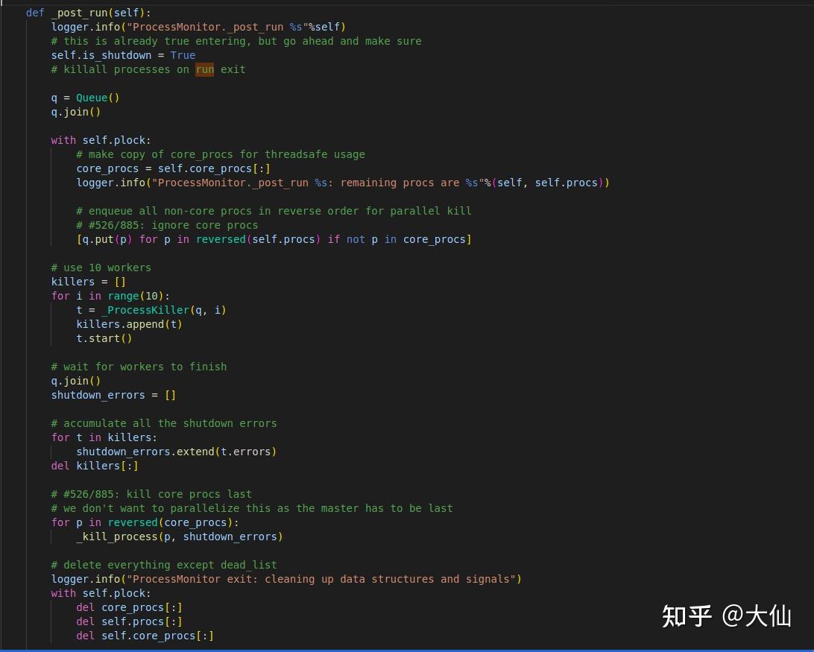Click the 'killers.append(t)' line
Viewport: 814px width, 652px height.
click(129, 324)
